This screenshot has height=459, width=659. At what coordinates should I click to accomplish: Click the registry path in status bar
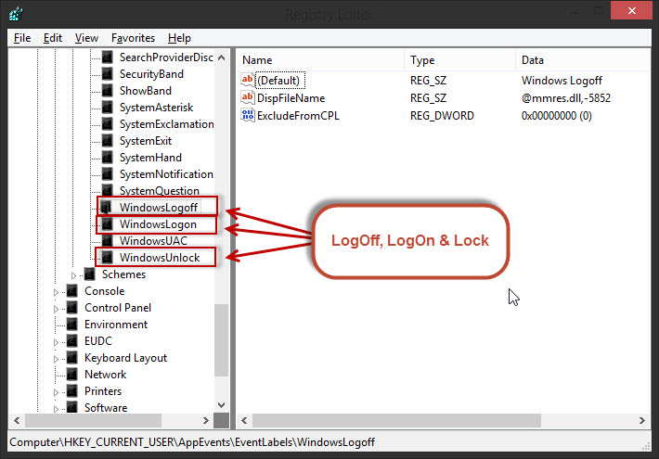192,442
